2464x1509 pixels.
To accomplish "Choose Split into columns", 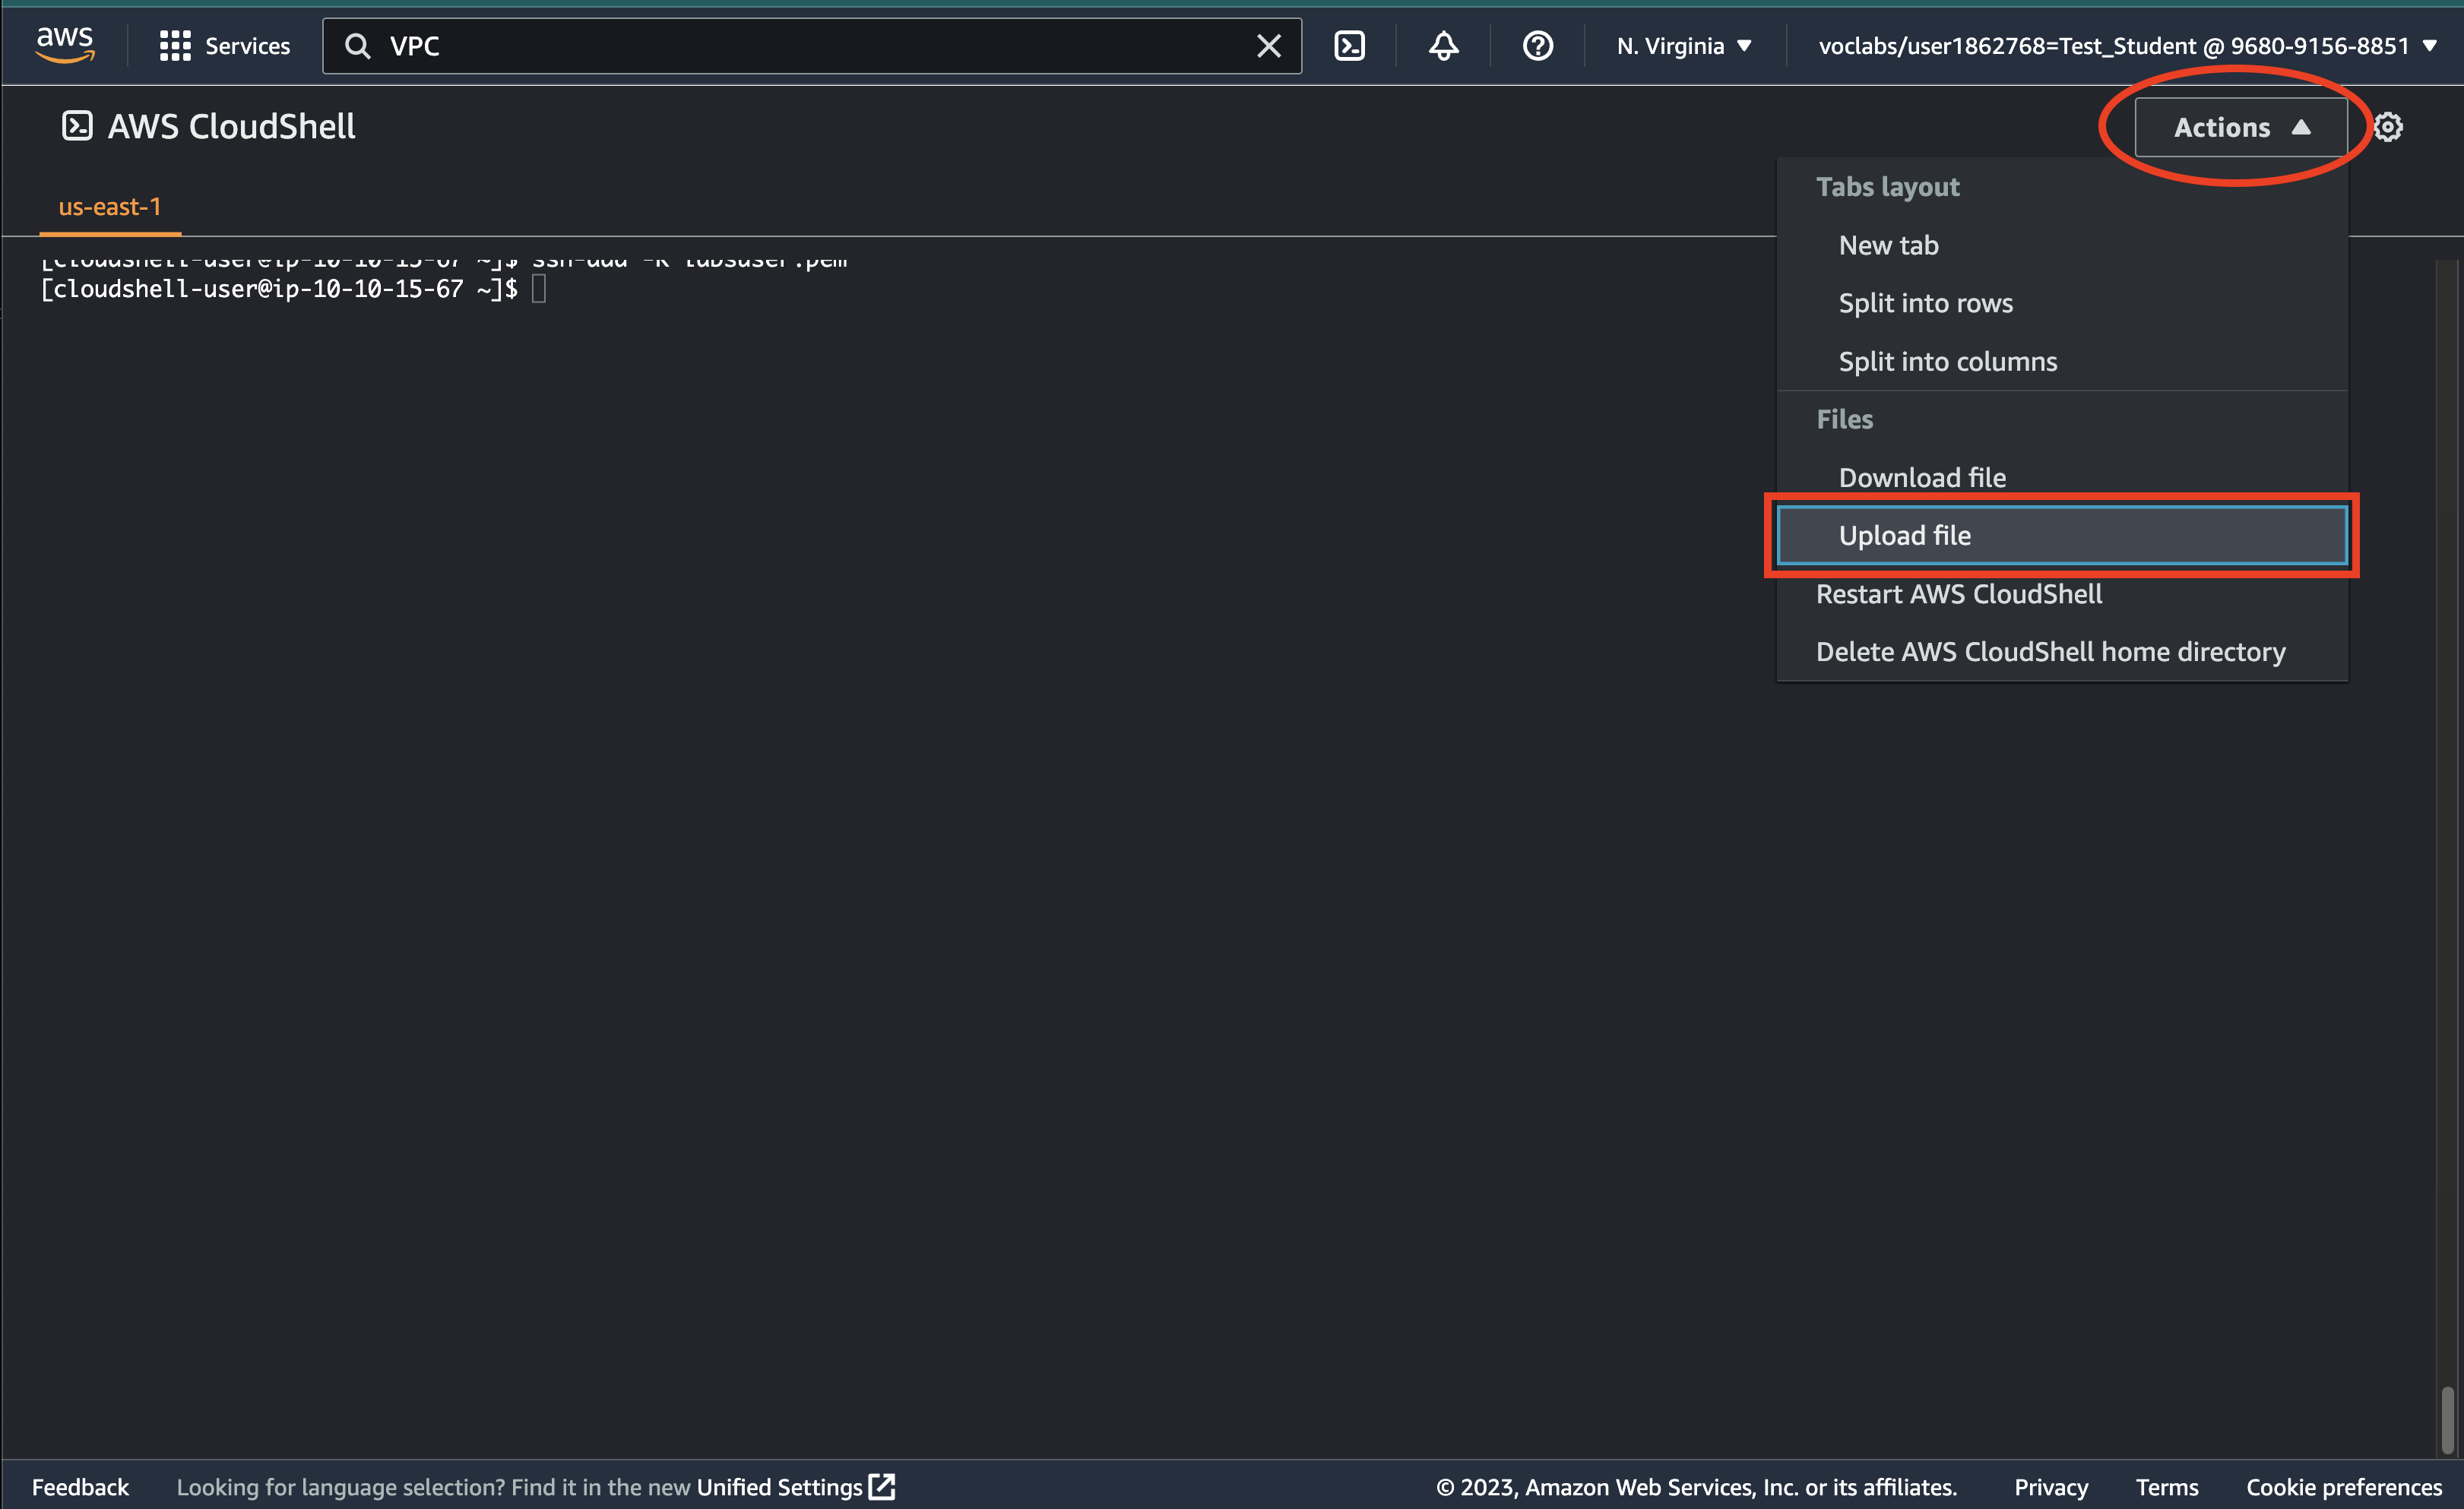I will 1947,362.
